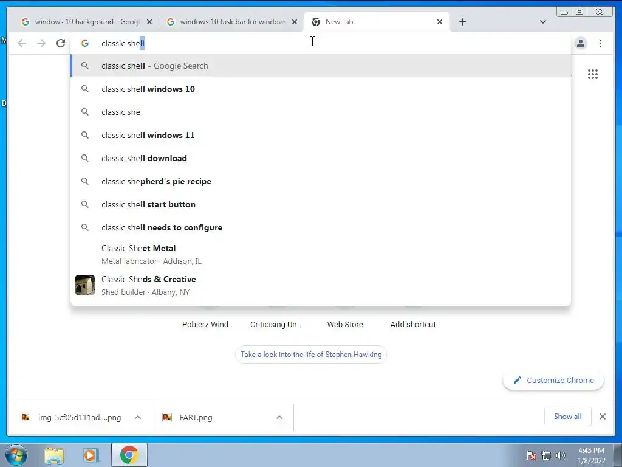The height and width of the screenshot is (467, 622).
Task: Select 'classic shell - Google Search' suggestion
Action: [x=321, y=66]
